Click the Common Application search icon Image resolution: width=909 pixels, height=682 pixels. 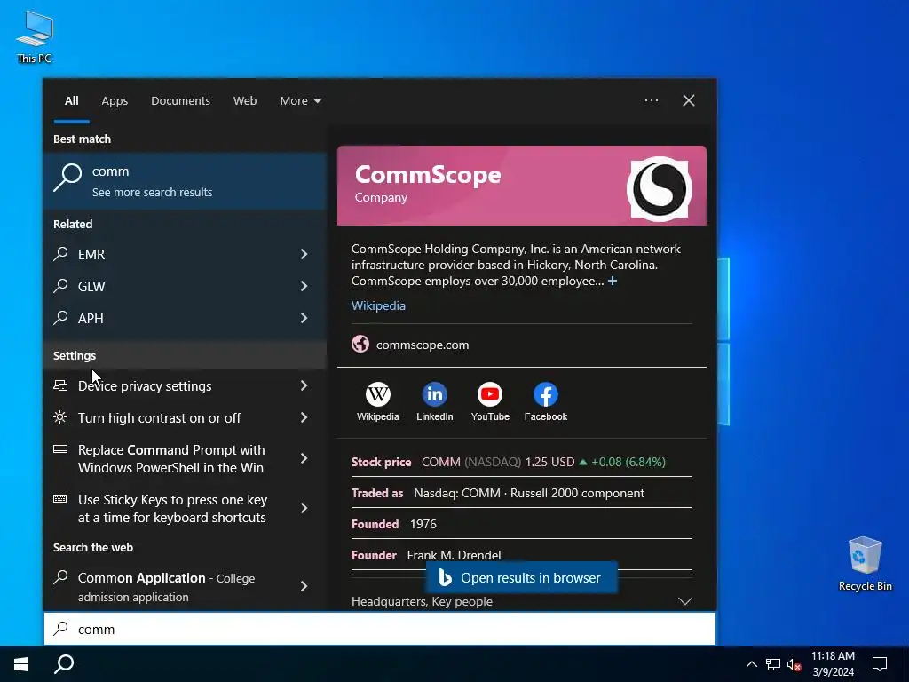(61, 577)
